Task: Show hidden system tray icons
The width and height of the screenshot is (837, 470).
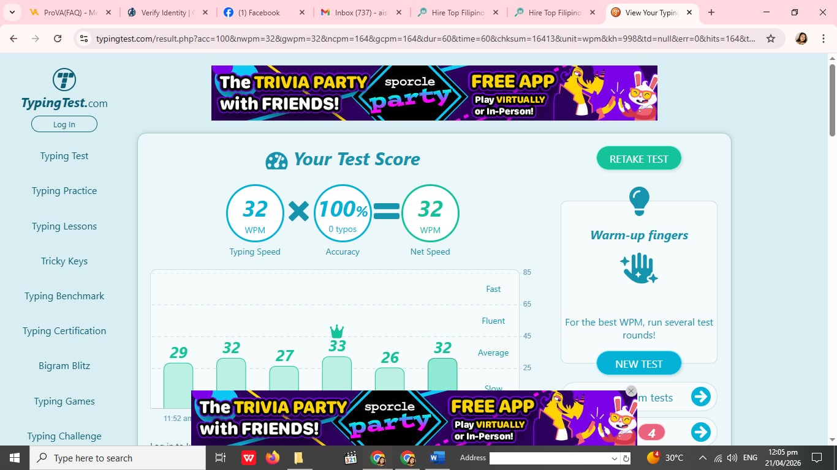Action: (702, 458)
